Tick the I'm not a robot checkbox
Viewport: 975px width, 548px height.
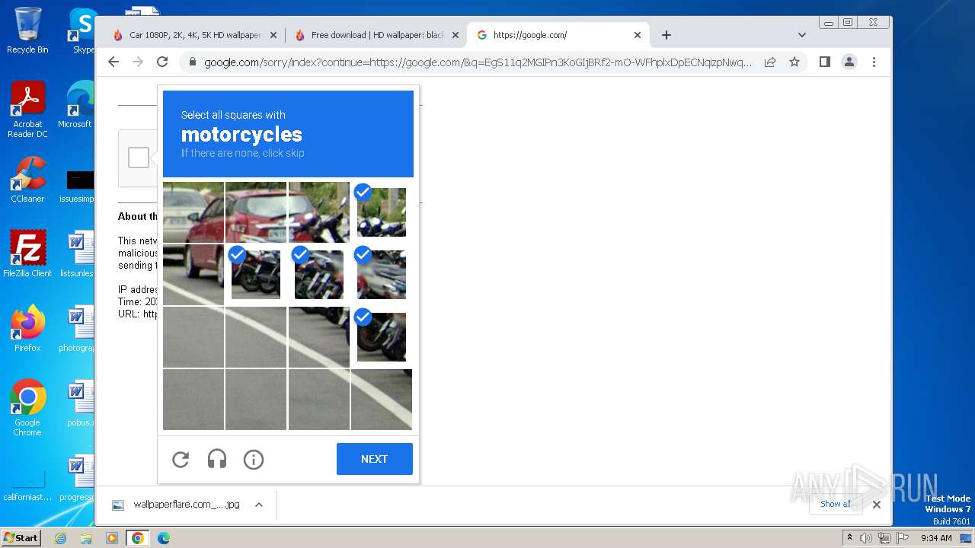click(139, 158)
